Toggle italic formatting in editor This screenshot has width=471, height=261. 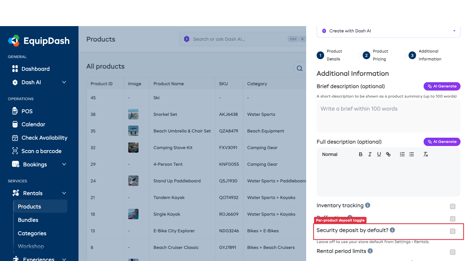[370, 154]
